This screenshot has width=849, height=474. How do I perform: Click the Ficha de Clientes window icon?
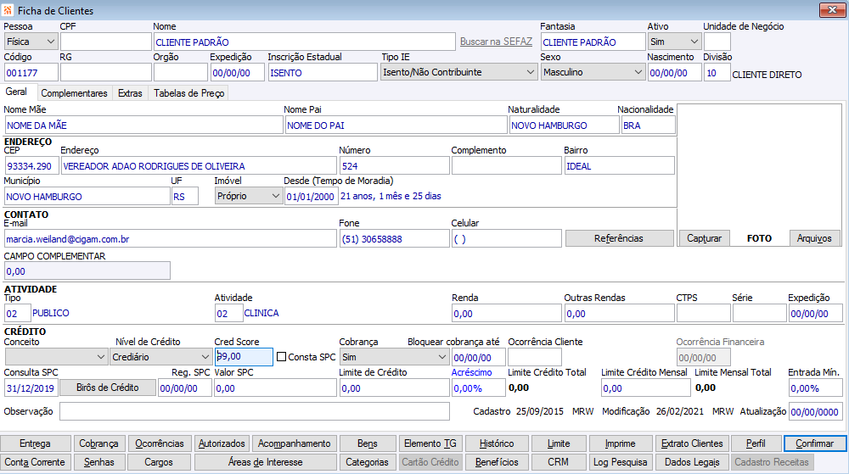point(8,10)
